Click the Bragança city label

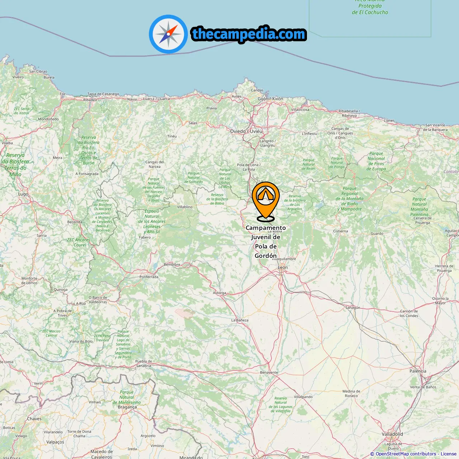click(127, 407)
